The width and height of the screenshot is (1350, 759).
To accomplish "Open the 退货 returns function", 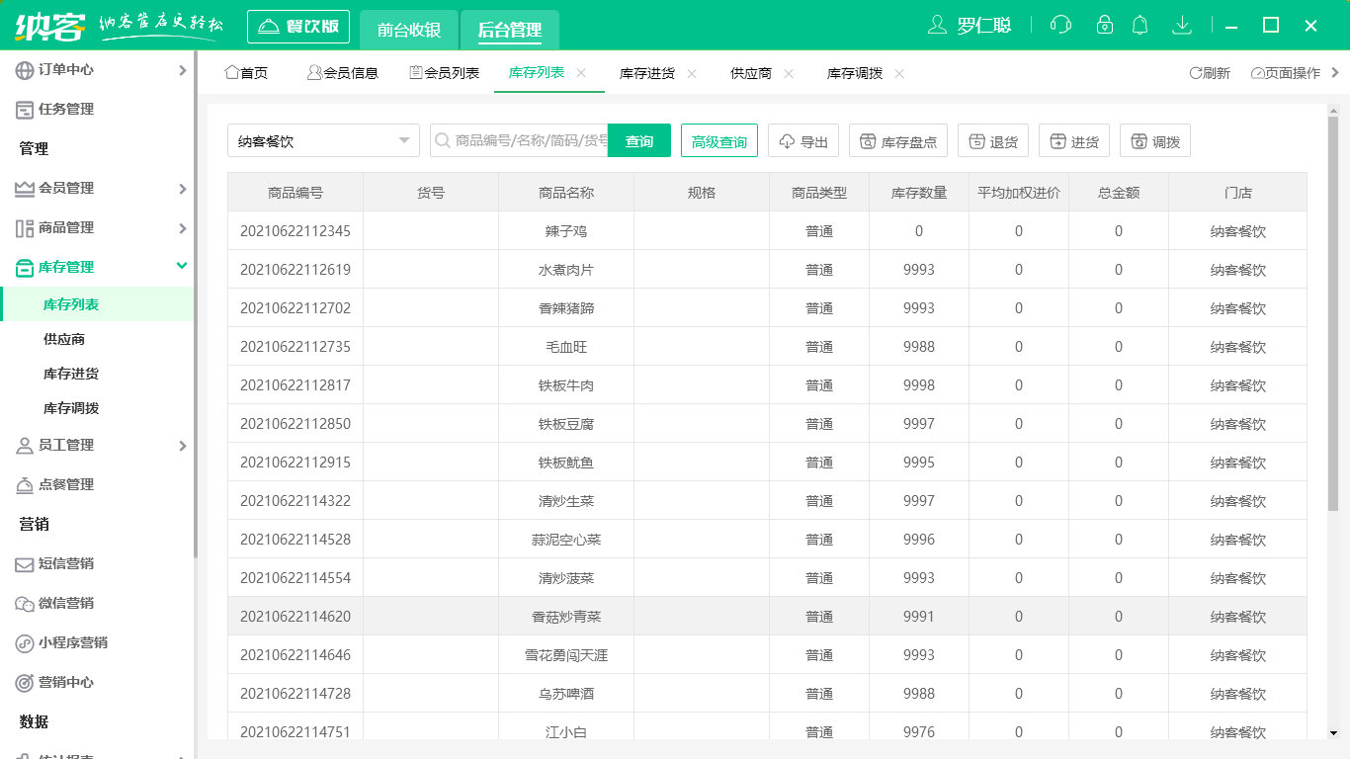I will coord(992,139).
